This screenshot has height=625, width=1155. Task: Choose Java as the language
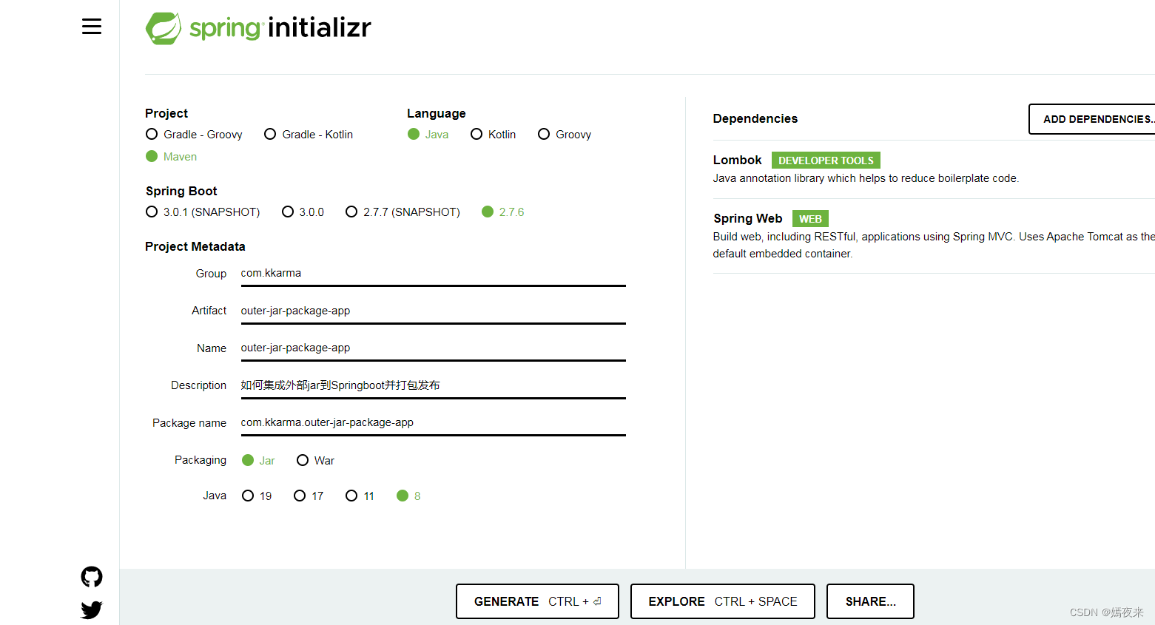(x=428, y=135)
